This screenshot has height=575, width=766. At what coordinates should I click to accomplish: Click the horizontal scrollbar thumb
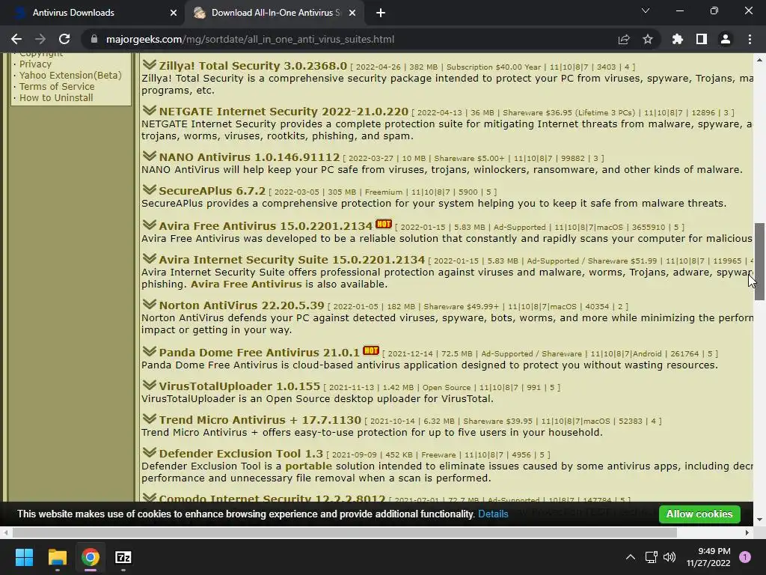(x=344, y=532)
